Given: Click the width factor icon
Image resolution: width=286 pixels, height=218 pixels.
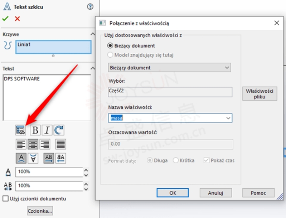Looking at the screenshot, I should click(8, 172).
